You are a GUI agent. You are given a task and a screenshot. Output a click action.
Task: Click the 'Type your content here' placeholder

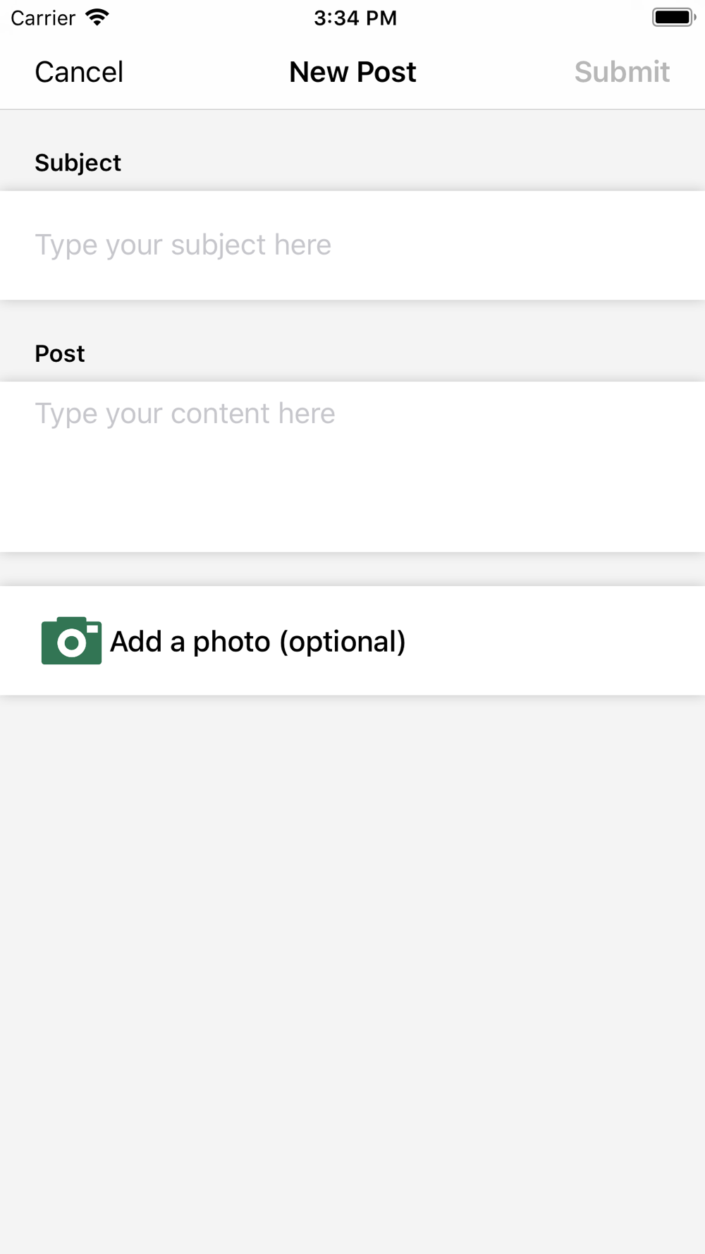tap(185, 413)
